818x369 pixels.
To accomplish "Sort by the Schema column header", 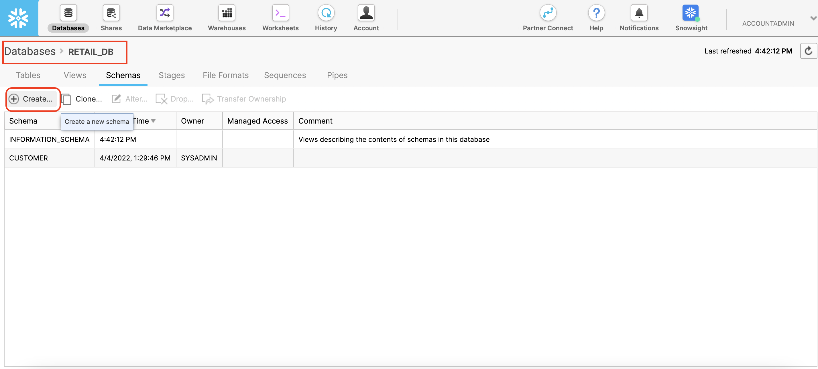I will point(23,121).
